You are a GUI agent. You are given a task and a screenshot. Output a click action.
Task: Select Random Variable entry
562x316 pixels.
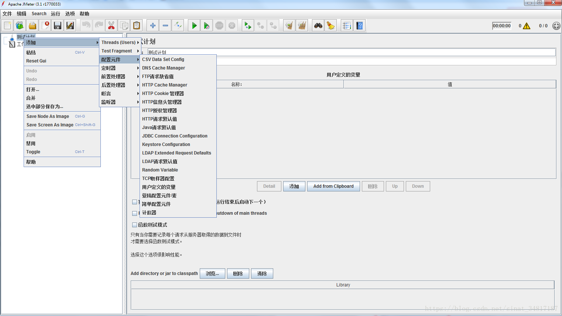pos(178,170)
